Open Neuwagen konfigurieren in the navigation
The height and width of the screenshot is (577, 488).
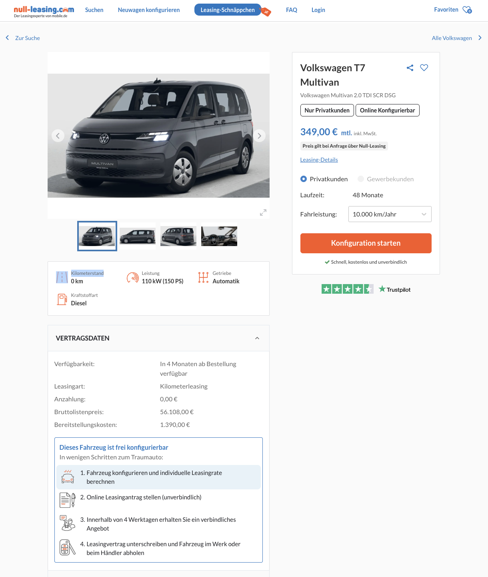pos(149,10)
